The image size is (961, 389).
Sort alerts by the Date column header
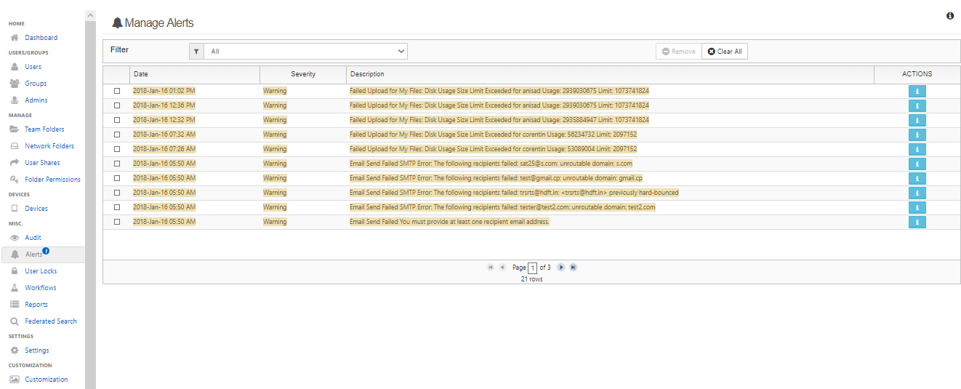141,74
